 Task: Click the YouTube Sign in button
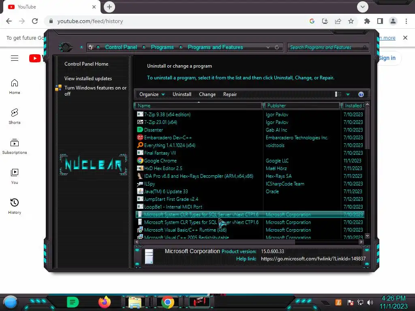[x=387, y=58]
